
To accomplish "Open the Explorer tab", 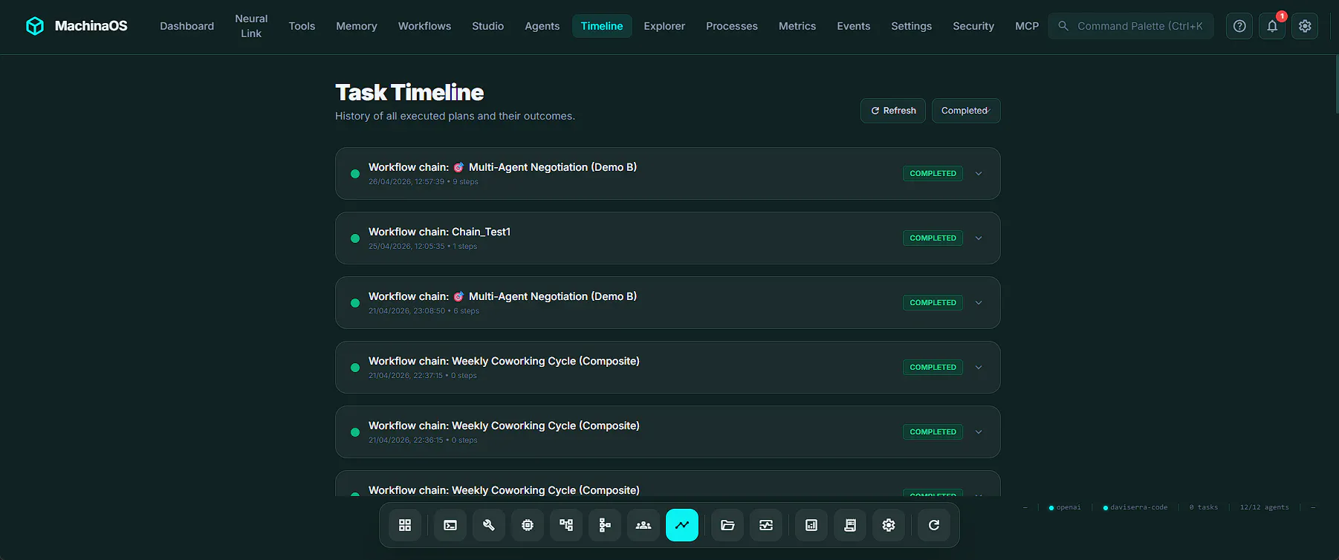I will point(664,26).
